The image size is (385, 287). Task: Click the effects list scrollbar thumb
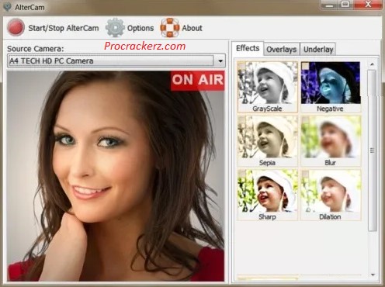click(x=373, y=150)
